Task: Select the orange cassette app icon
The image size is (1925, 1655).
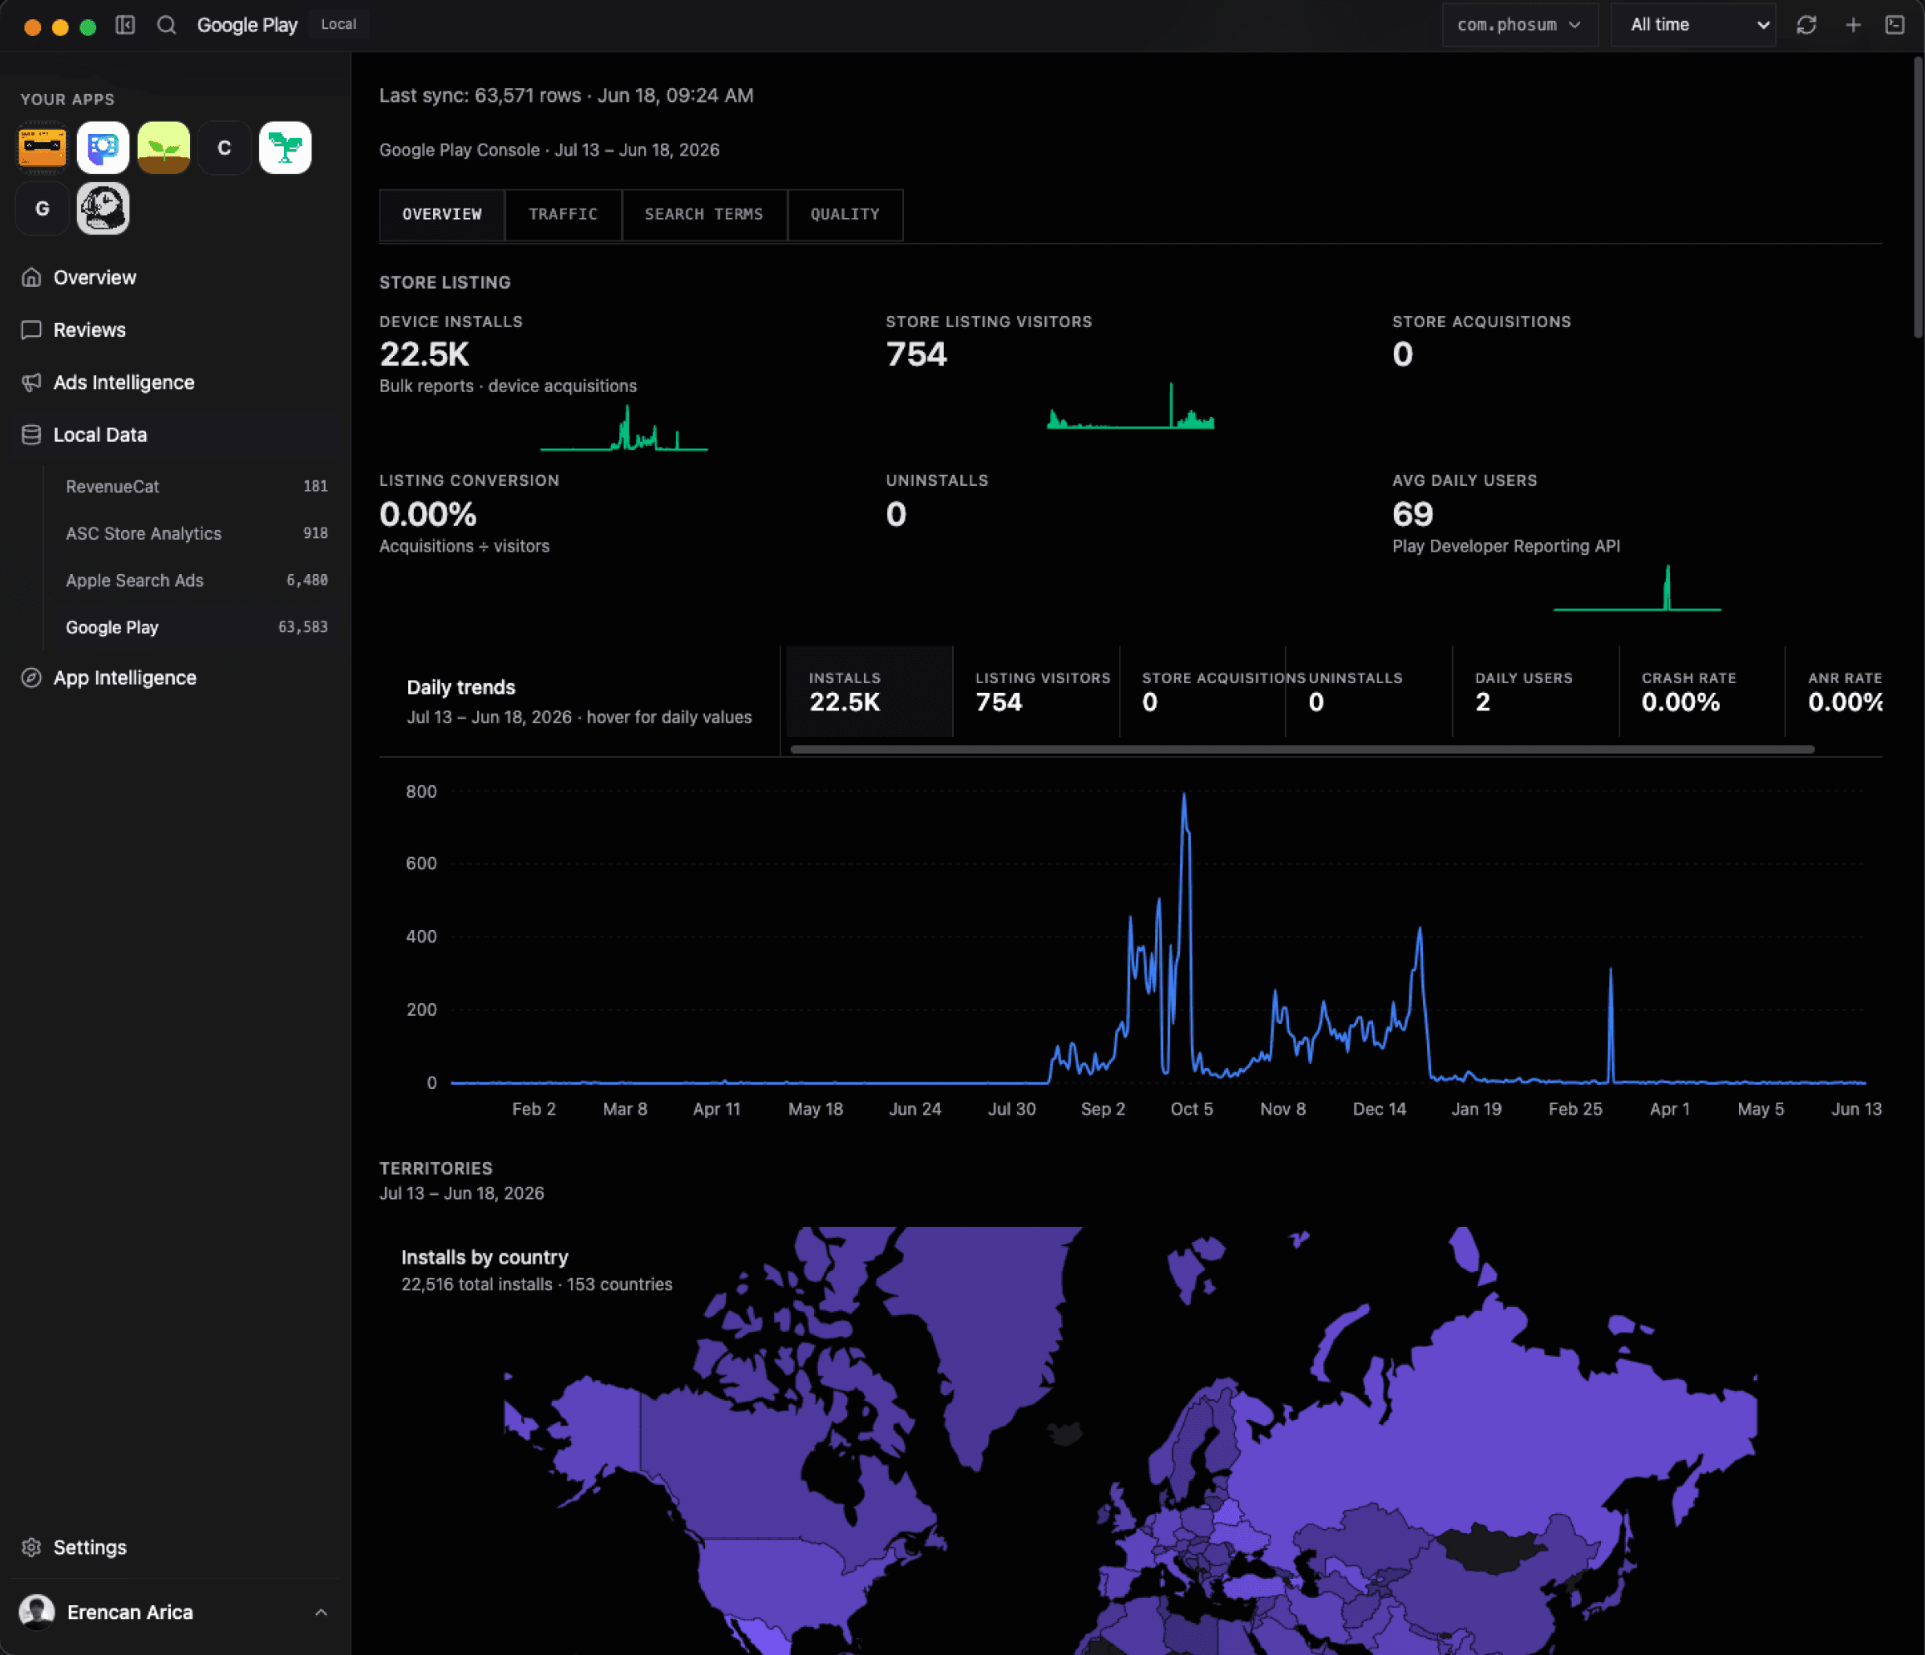Action: [x=43, y=148]
